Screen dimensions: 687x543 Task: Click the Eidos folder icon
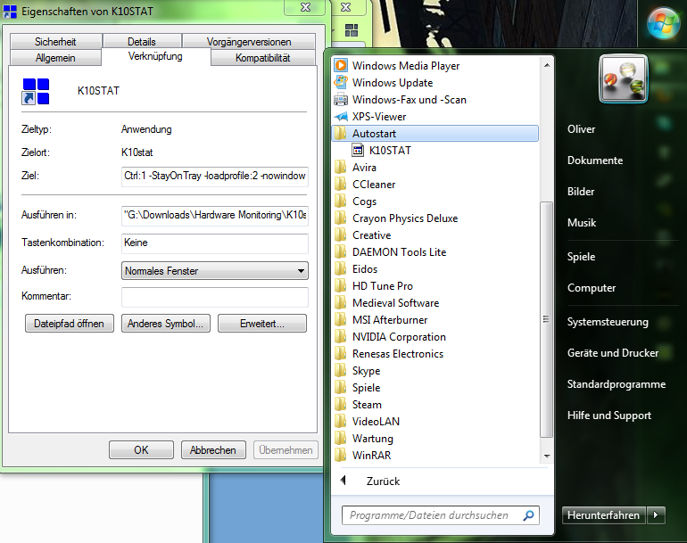pyautogui.click(x=340, y=269)
